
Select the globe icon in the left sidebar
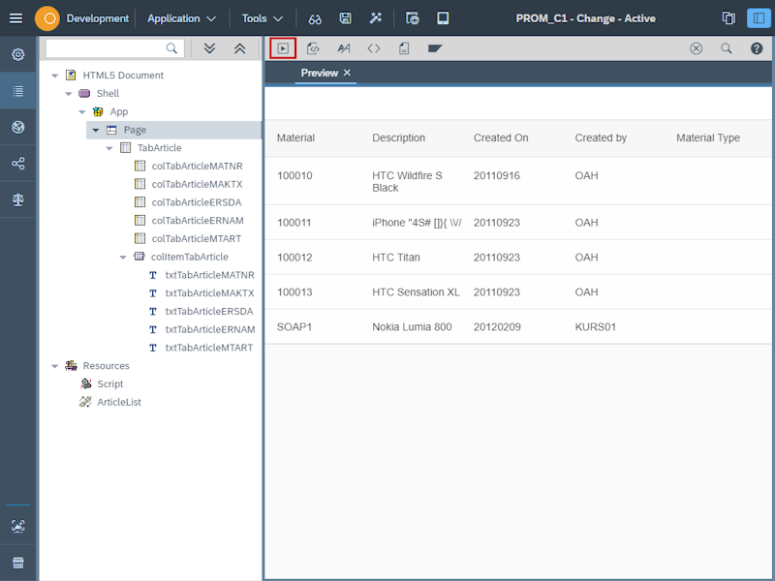point(16,127)
